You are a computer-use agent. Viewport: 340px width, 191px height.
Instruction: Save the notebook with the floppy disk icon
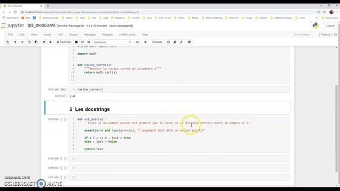(7, 42)
